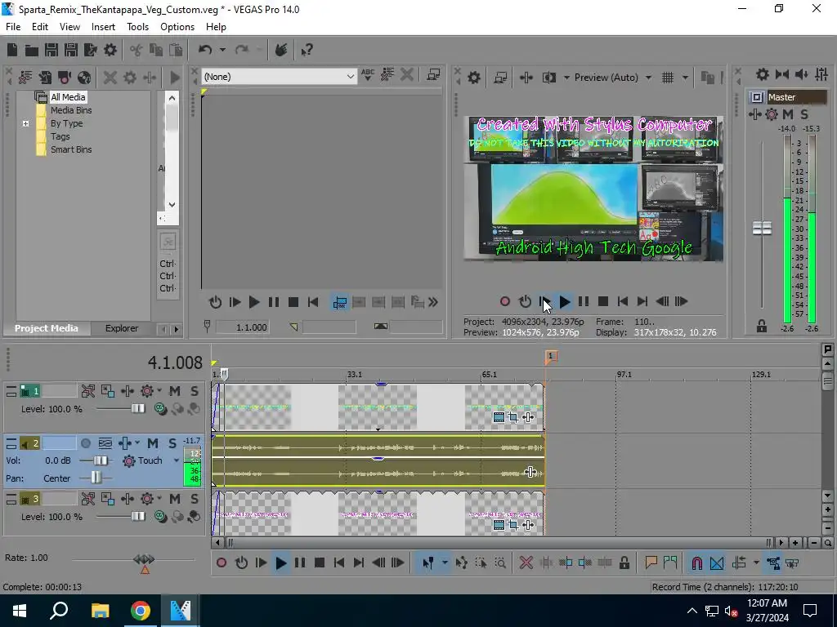Mute video track 1
Image resolution: width=837 pixels, height=627 pixels.
click(x=175, y=391)
